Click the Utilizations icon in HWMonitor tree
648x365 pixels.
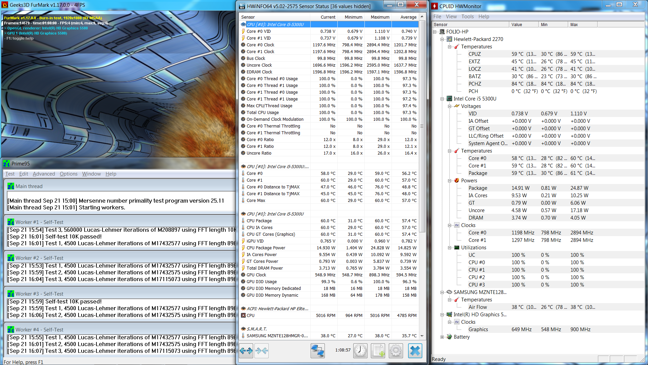tap(457, 248)
